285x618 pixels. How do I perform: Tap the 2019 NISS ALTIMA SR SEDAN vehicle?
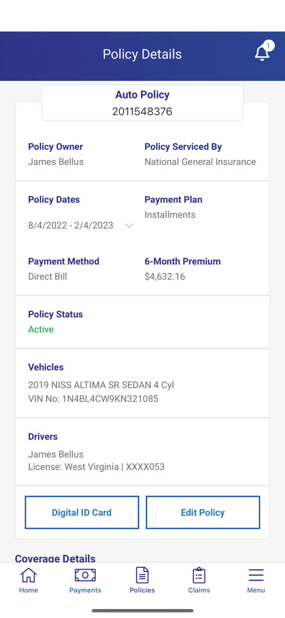(x=101, y=384)
